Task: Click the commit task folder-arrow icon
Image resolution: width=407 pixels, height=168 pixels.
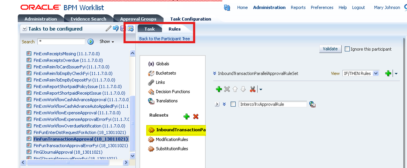Action: (130, 29)
